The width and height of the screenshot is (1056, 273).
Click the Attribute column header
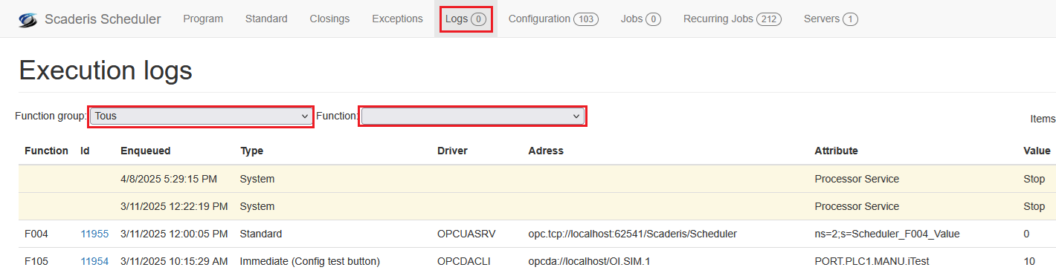[837, 151]
